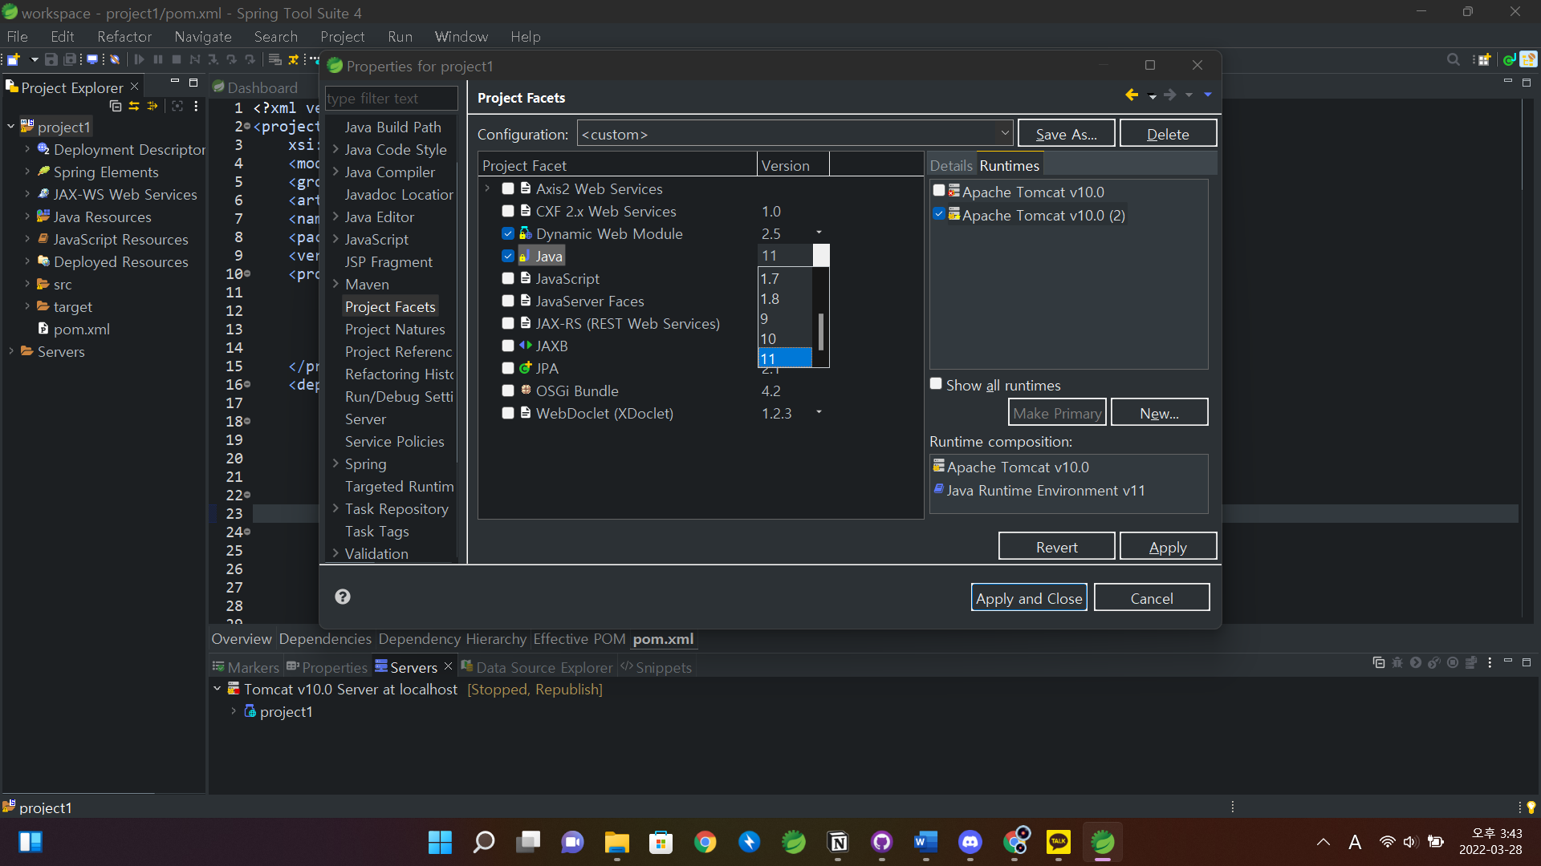Click the Save icon in main toolbar
Screen dimensions: 1541x866
51,60
